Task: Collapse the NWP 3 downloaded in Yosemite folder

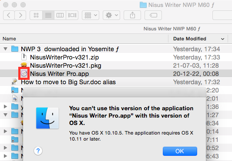Action: coord(6,49)
